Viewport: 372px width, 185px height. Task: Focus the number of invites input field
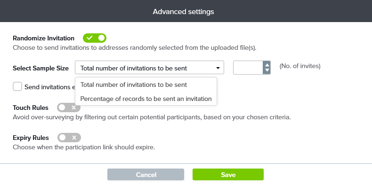click(248, 68)
